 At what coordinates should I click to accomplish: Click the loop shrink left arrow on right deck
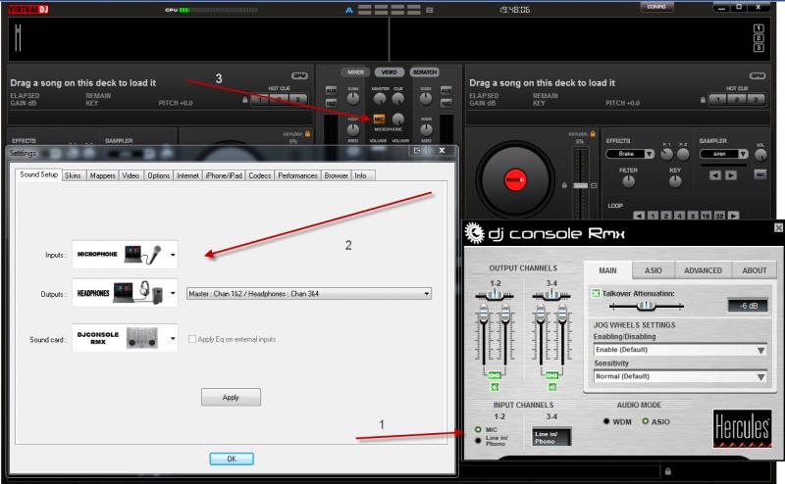tap(639, 216)
